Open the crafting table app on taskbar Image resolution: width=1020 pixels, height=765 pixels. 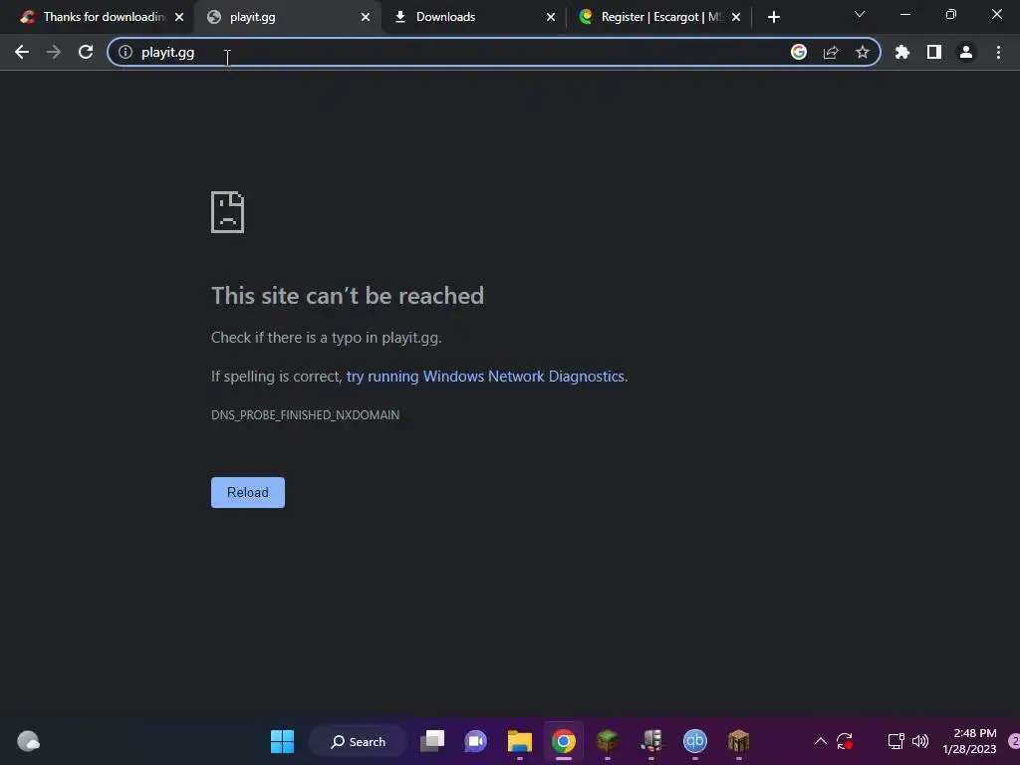coord(738,741)
